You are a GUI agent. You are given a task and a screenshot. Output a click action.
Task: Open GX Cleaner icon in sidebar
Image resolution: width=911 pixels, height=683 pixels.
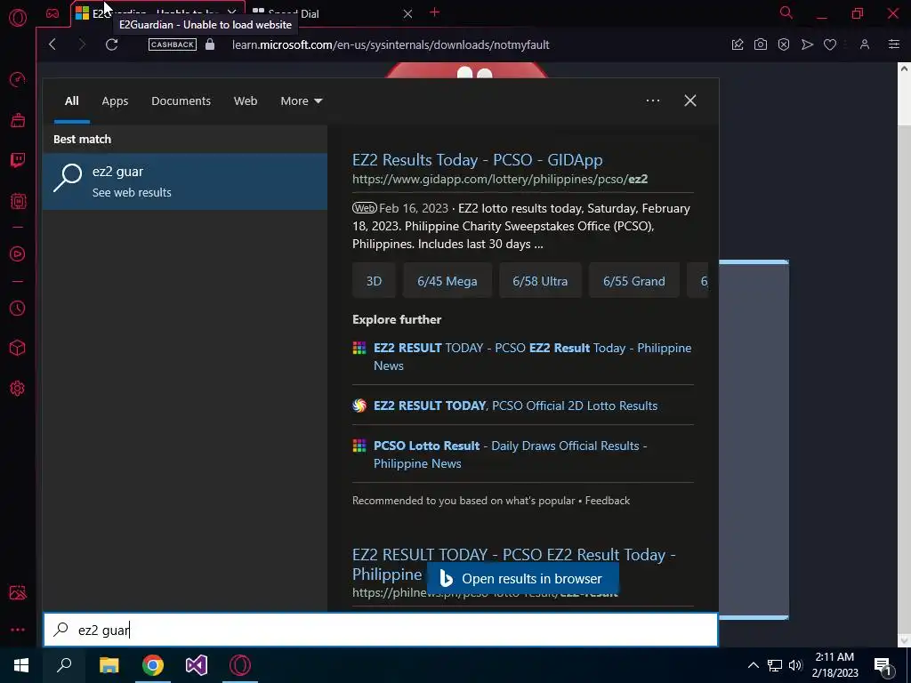[x=18, y=120]
